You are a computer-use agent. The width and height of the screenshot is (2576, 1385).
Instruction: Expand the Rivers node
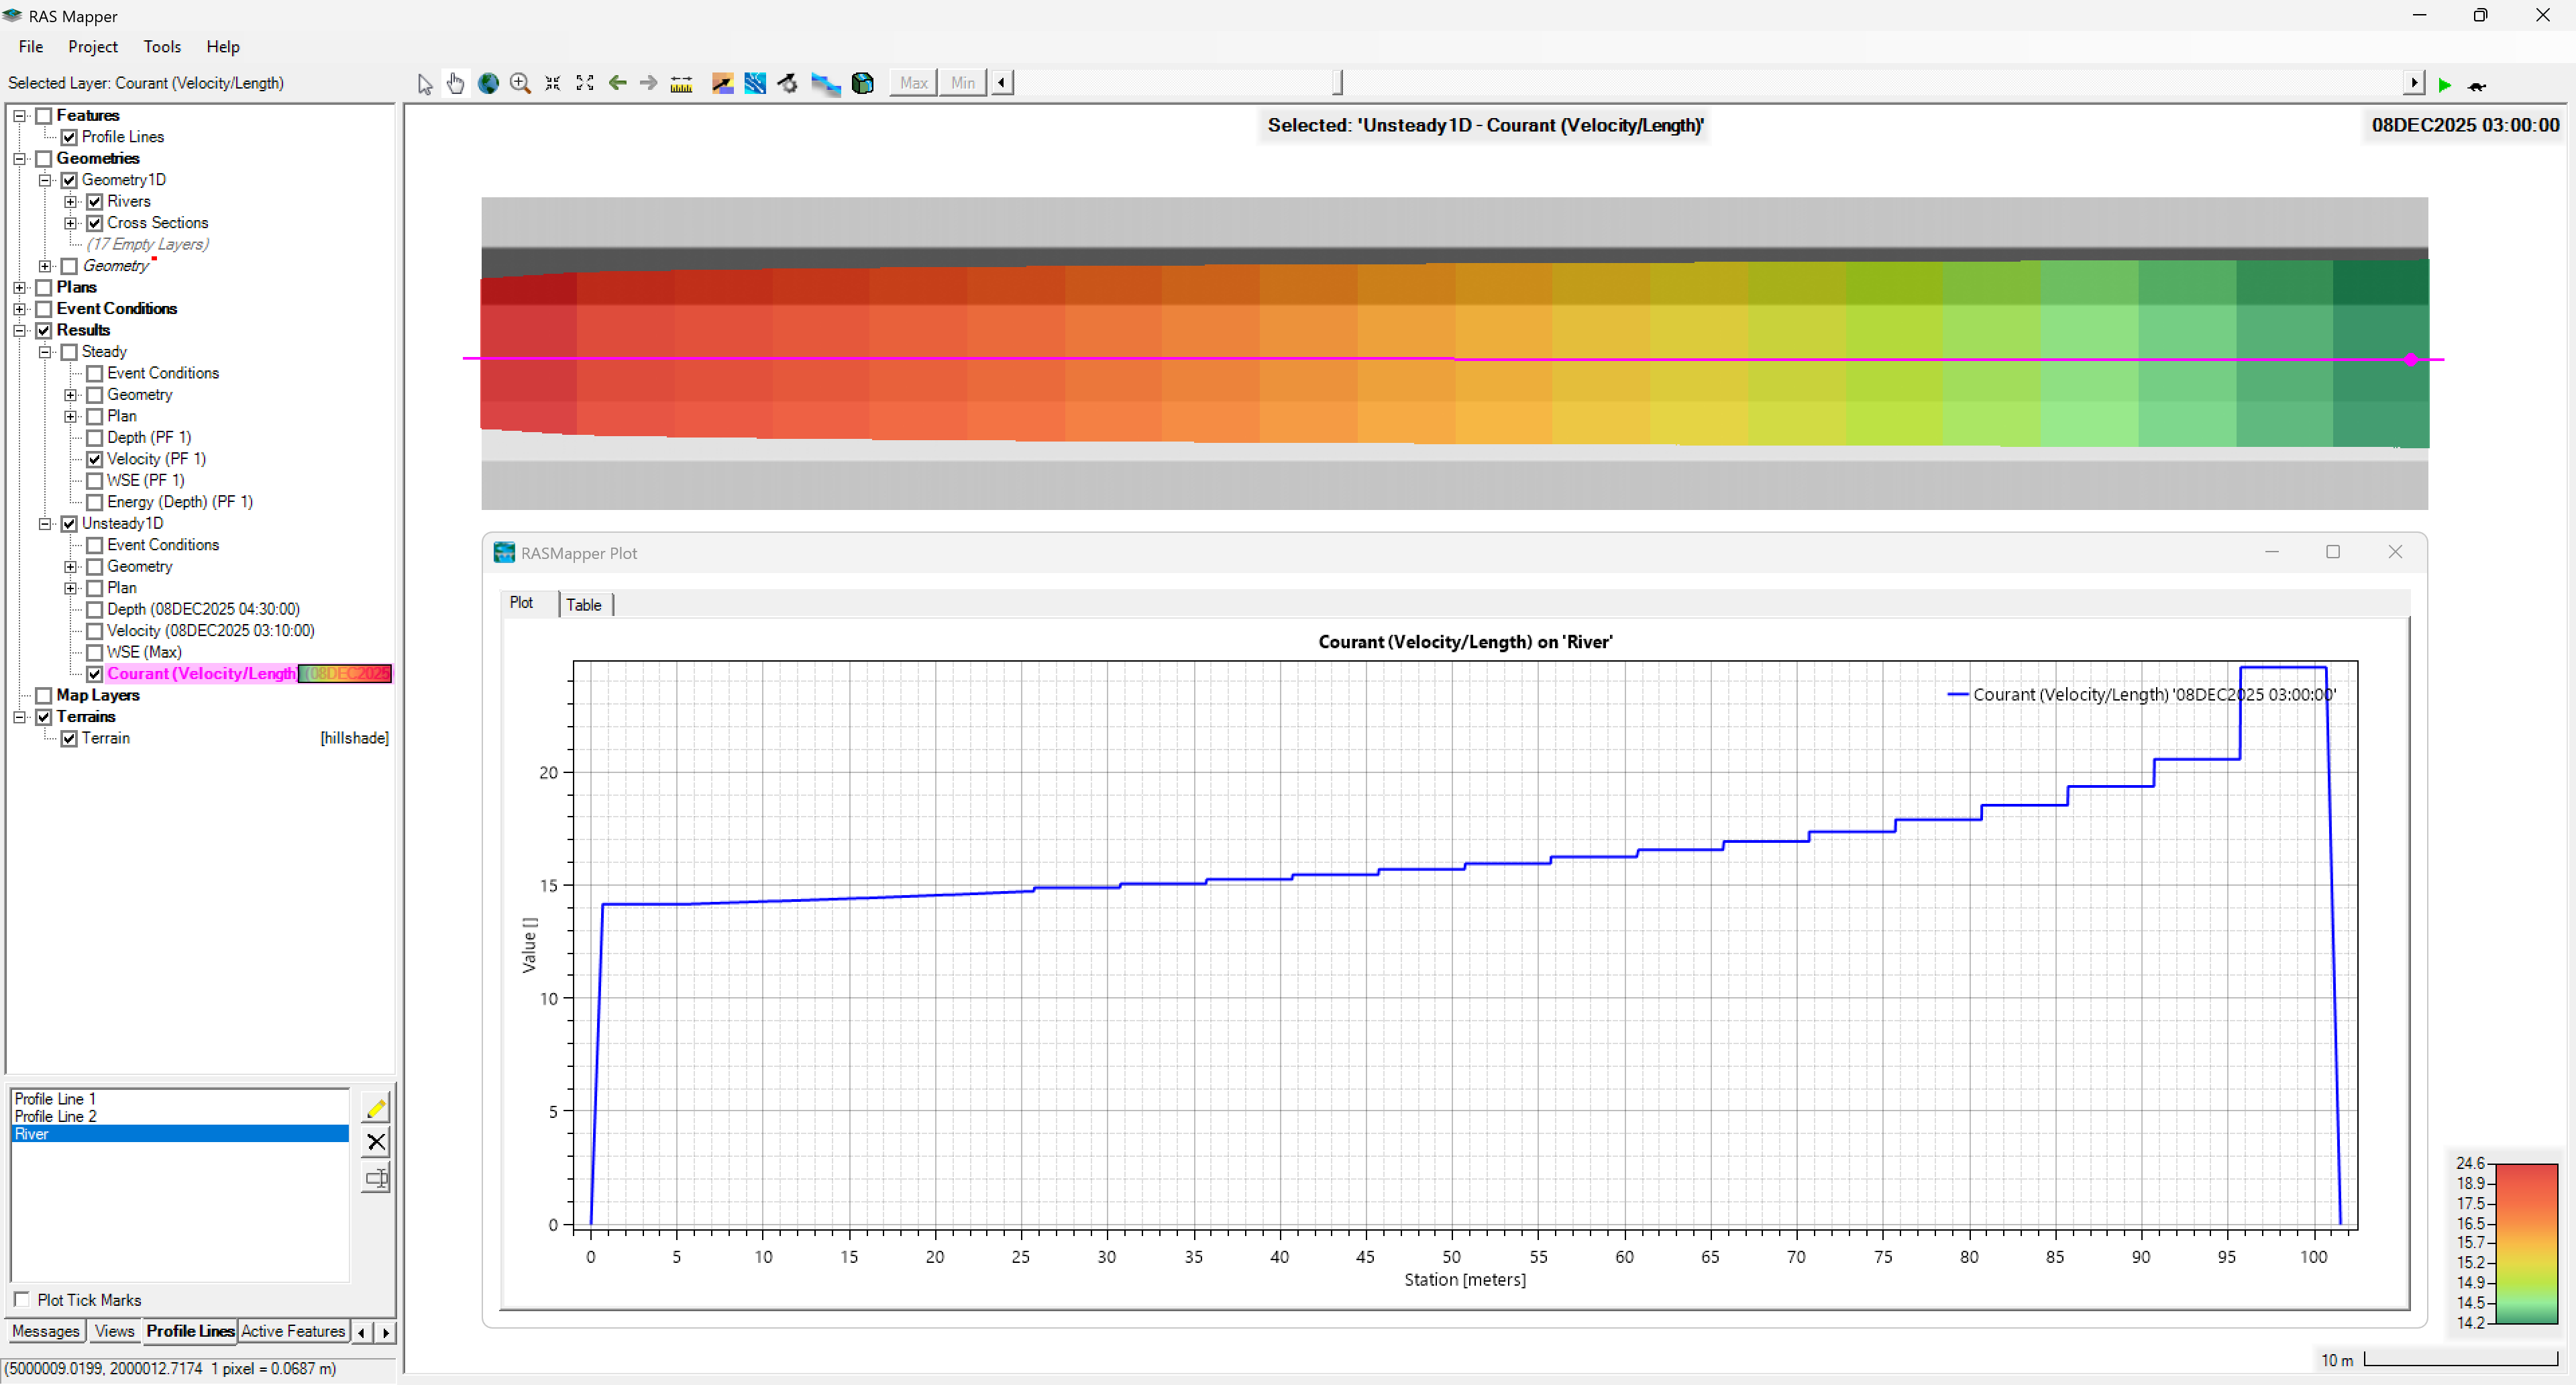point(71,202)
